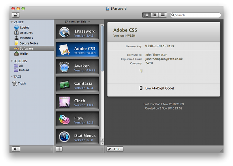Click the 'Version 4.0.23' text under Awaken
Viewport: 233px width, 166px height.
click(x=85, y=70)
